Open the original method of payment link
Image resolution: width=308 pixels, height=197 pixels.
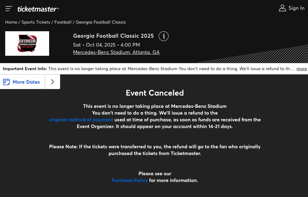(81, 119)
